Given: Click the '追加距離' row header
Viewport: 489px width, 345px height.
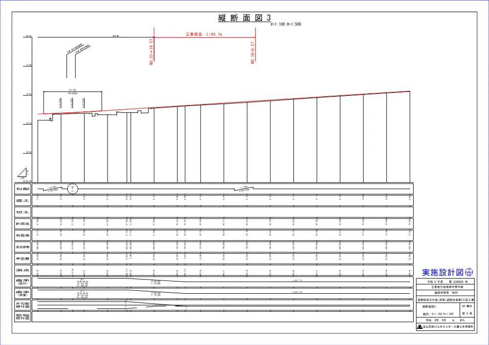Looking at the screenshot, I should coord(23,247).
